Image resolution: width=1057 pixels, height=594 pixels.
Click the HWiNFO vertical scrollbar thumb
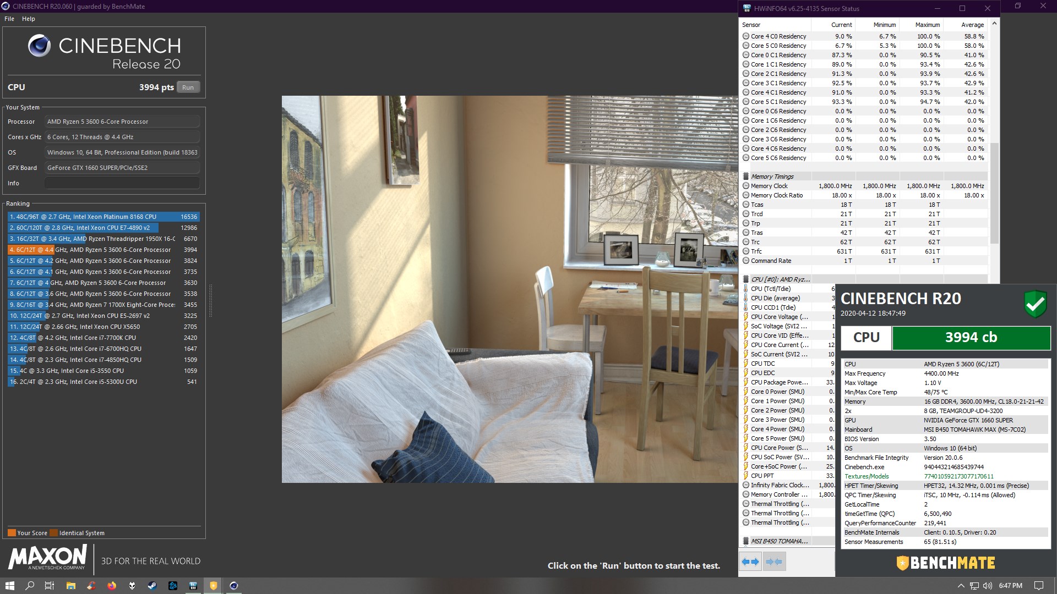994,193
